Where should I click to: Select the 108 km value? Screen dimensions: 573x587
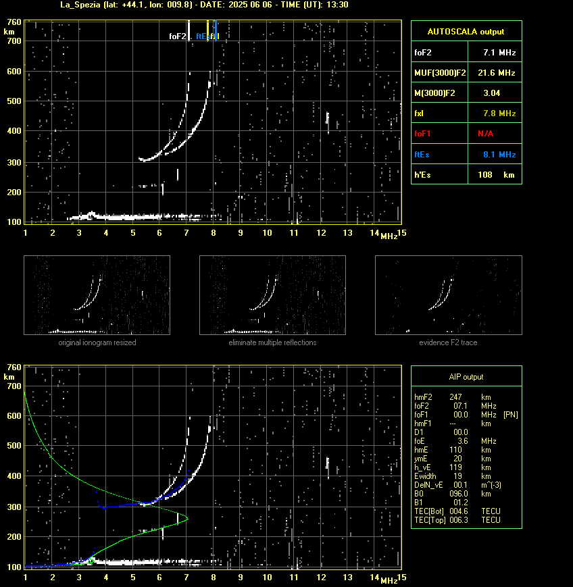(x=496, y=175)
